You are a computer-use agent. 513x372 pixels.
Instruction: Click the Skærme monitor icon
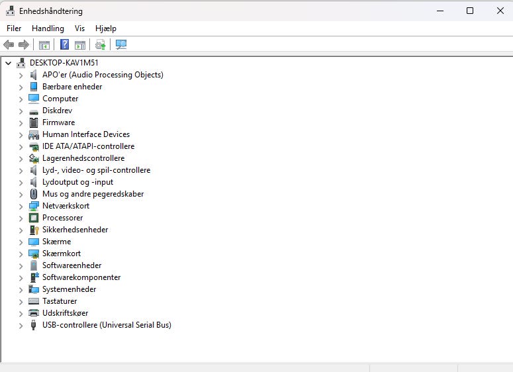(x=34, y=242)
